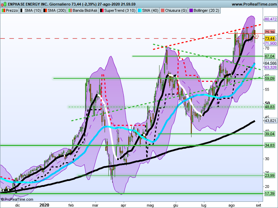Screen dimensions: 278x208
Task: Select the purple 63,328 price label
Action: pyautogui.click(x=271, y=67)
